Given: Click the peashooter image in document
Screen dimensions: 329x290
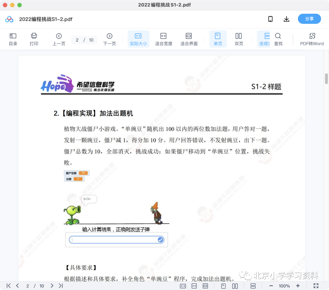Looking at the screenshot, I should (x=73, y=215).
